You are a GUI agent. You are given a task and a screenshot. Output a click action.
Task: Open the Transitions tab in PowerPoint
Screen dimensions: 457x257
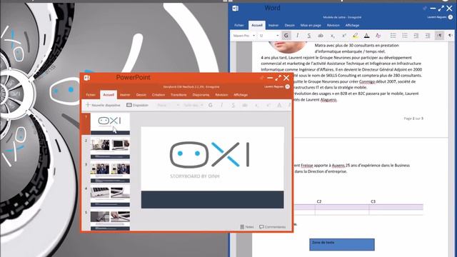(179, 95)
